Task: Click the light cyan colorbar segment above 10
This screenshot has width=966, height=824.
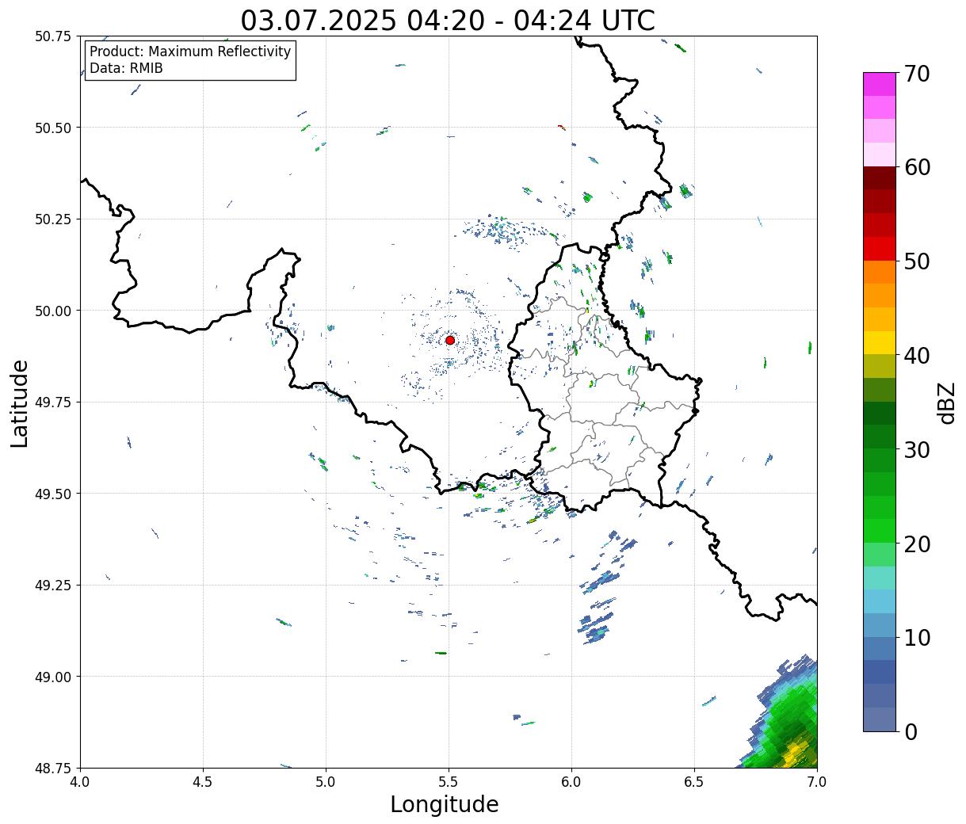Action: pyautogui.click(x=880, y=601)
